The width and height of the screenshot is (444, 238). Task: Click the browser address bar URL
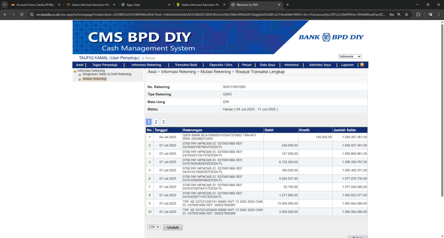[x=211, y=15]
